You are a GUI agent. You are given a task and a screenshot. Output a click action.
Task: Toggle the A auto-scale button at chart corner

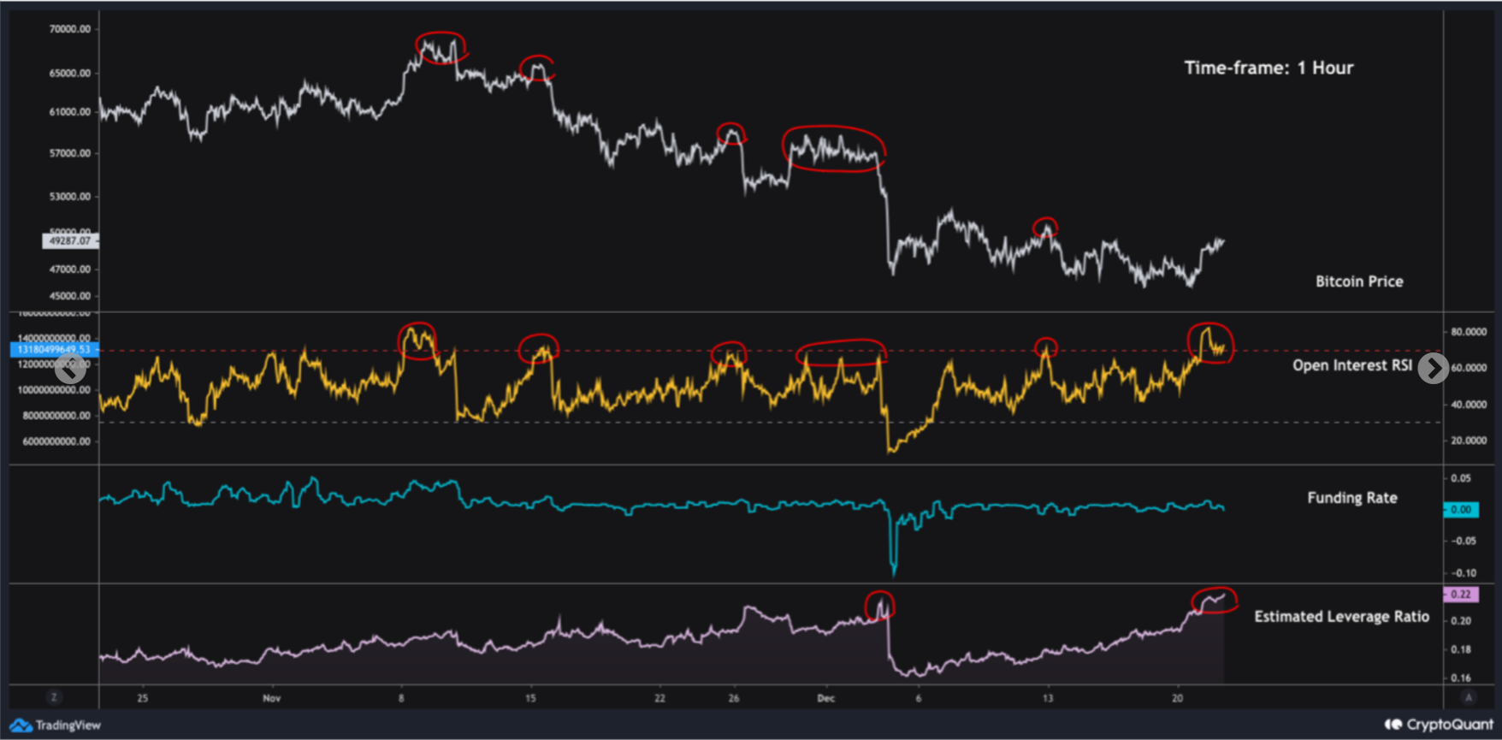click(x=1469, y=697)
